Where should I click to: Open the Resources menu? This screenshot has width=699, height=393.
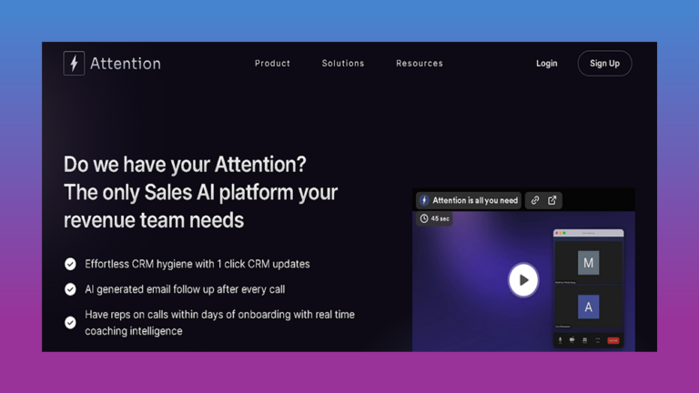point(420,64)
